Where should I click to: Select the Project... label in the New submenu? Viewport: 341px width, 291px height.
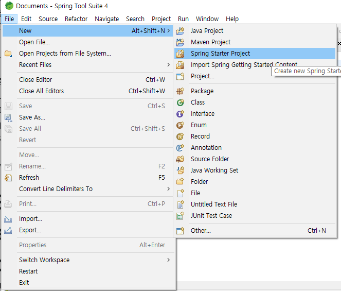pyautogui.click(x=203, y=76)
